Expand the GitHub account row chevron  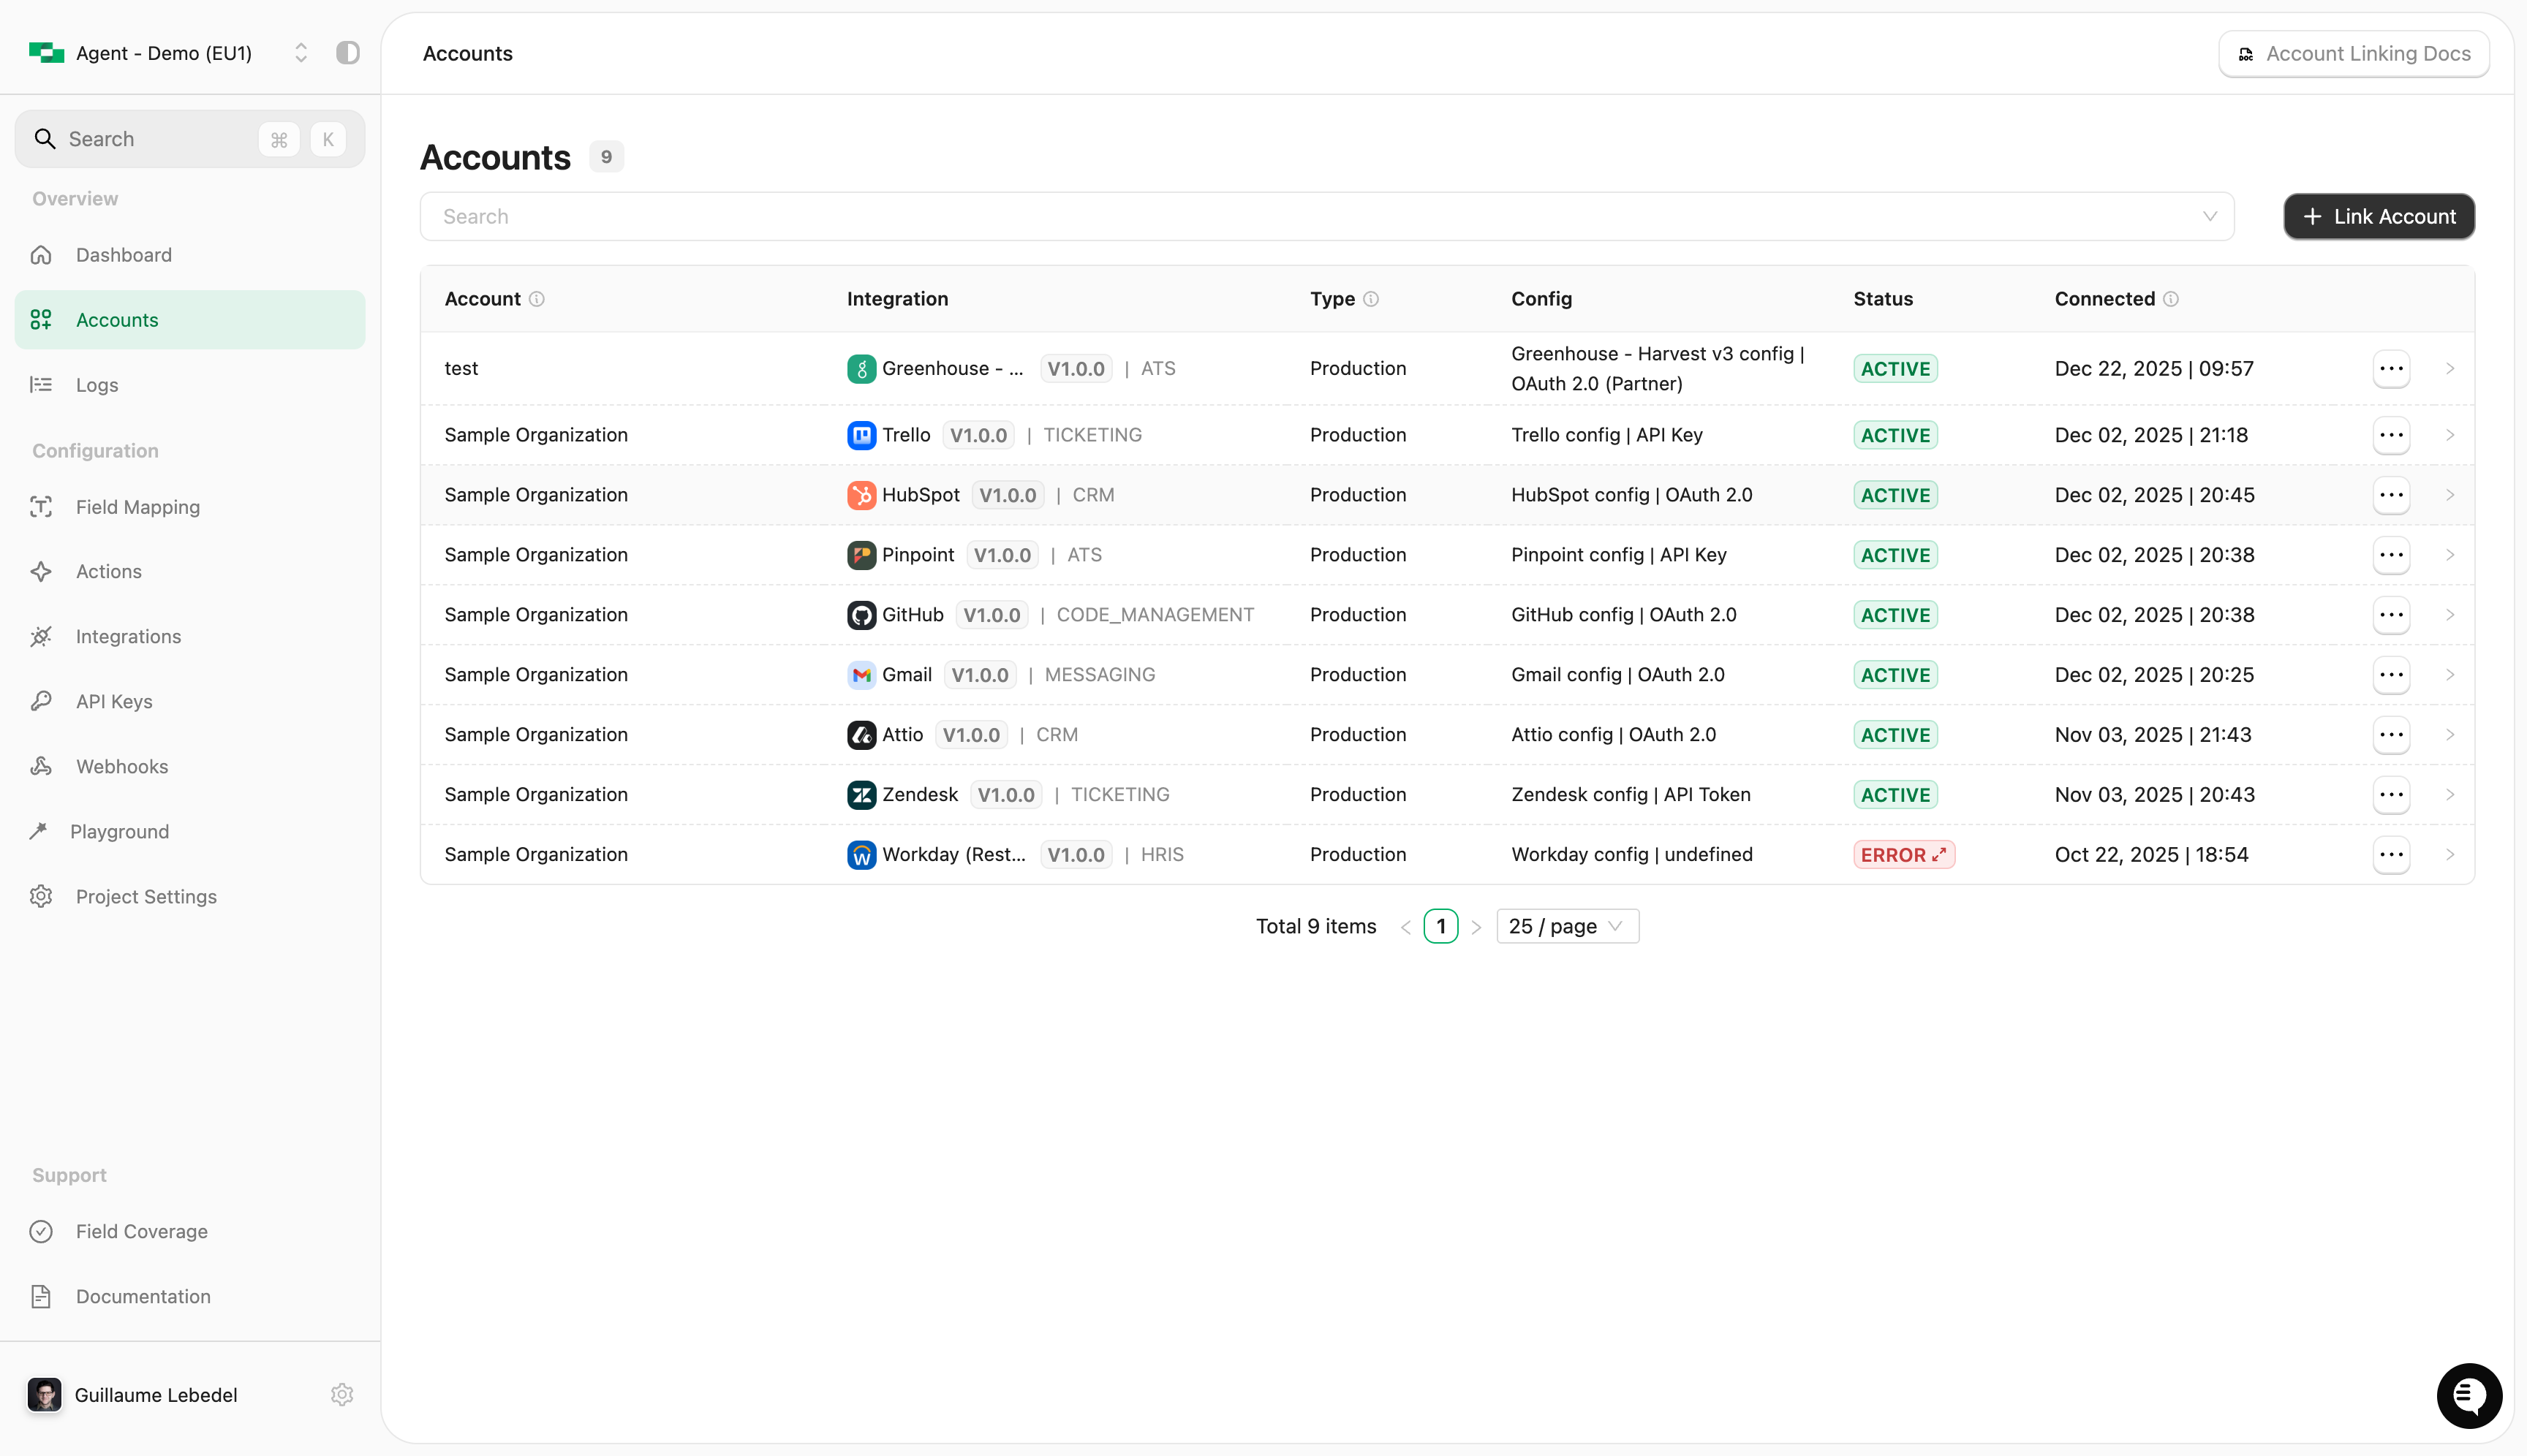(x=2450, y=615)
